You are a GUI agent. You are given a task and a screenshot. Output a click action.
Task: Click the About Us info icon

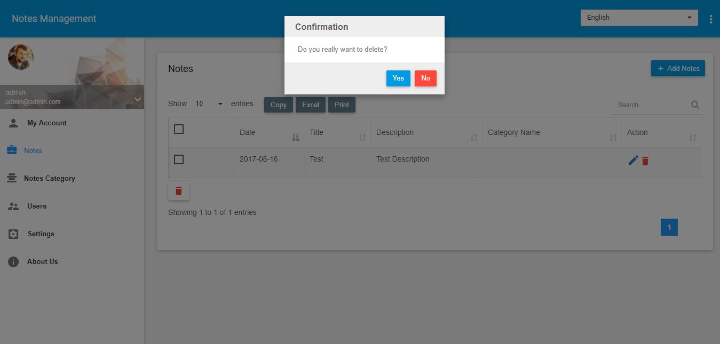[x=13, y=262]
